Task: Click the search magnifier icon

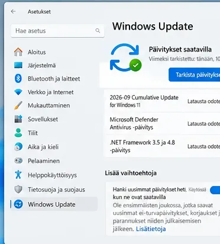Action: click(98, 31)
